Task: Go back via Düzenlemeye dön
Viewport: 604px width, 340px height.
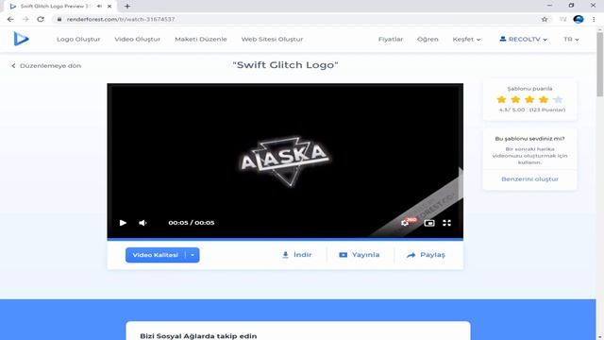Action: (x=46, y=66)
